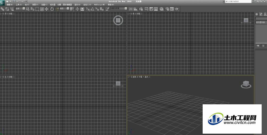
Task: Open the Graphite Modeling Tools ribbon toggle
Action: 146,9
